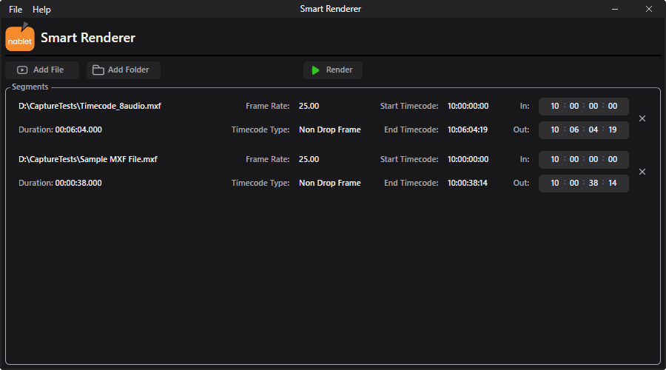
Task: Open the File menu
Action: tap(16, 10)
